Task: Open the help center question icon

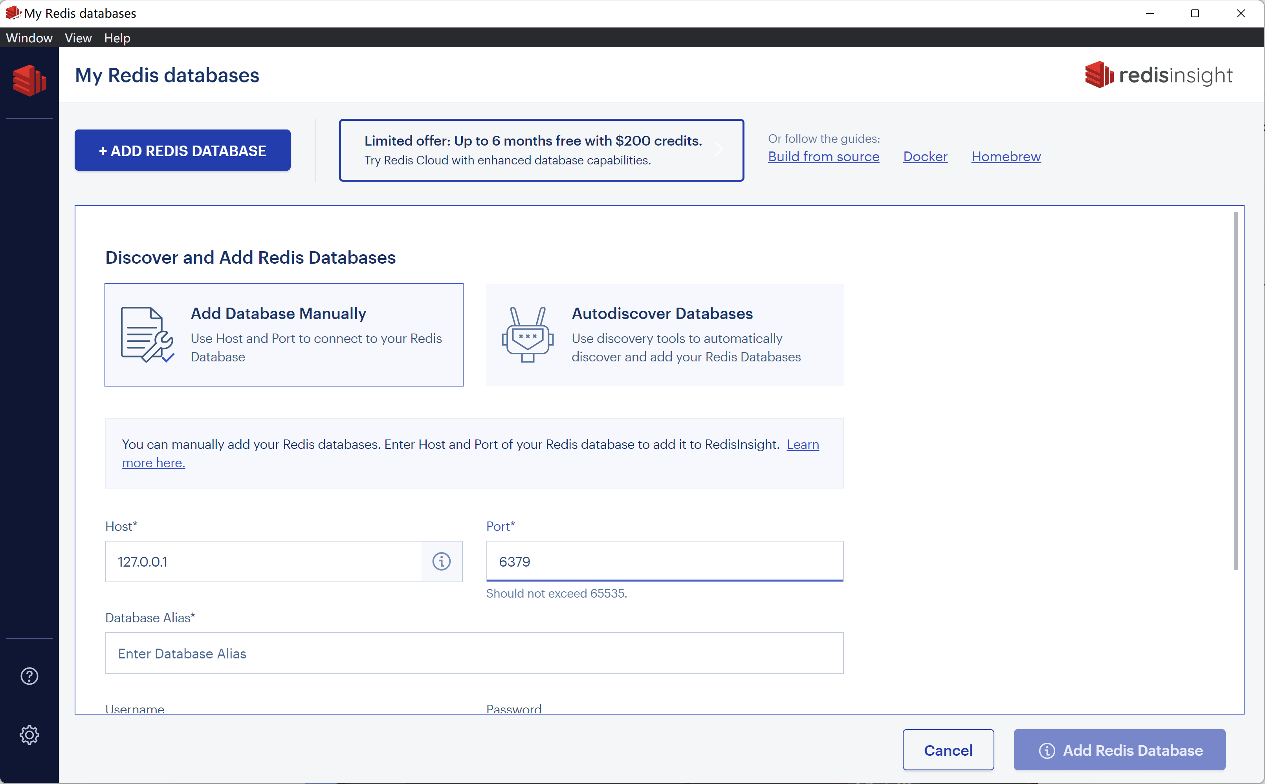Action: coord(29,676)
